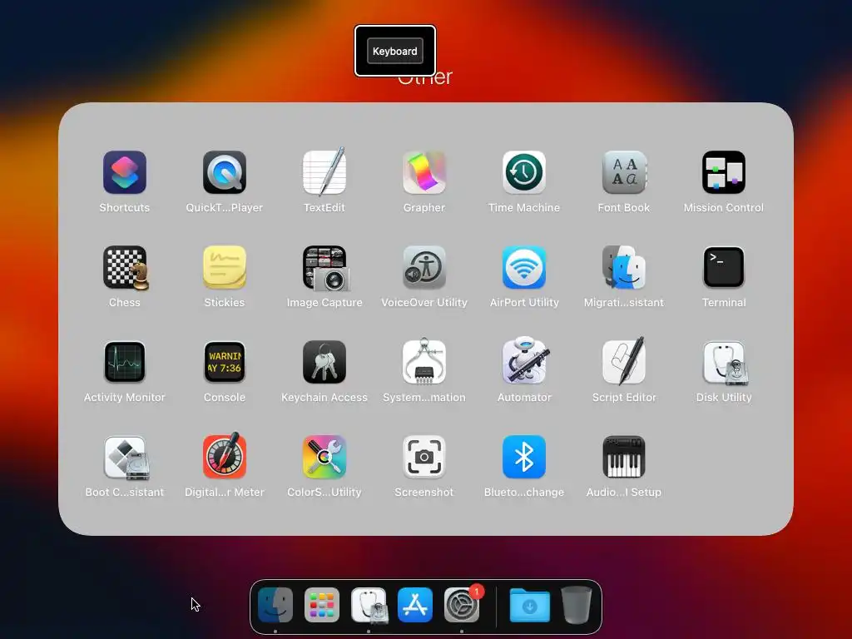852x639 pixels.
Task: Open Disk Utility in the folder
Action: pyautogui.click(x=724, y=362)
